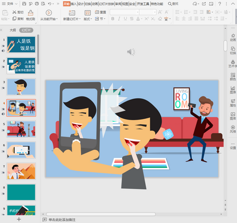Open the font size combo box
237x223 pixels.
click(148, 12)
